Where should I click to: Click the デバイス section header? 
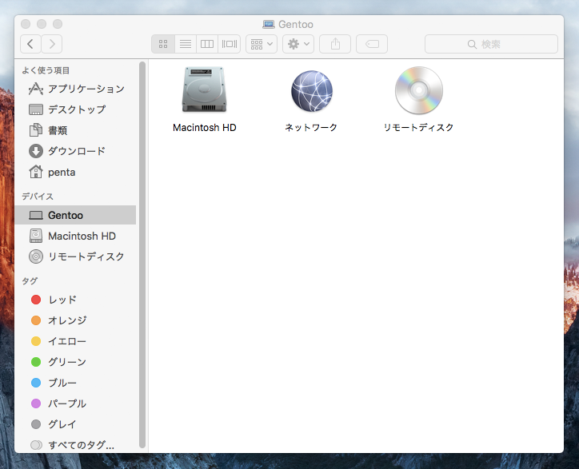[x=38, y=197]
